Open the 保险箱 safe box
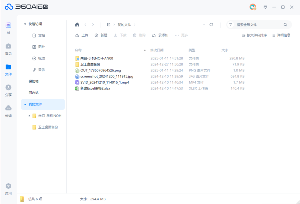The width and height of the screenshot is (300, 204). 34,81
